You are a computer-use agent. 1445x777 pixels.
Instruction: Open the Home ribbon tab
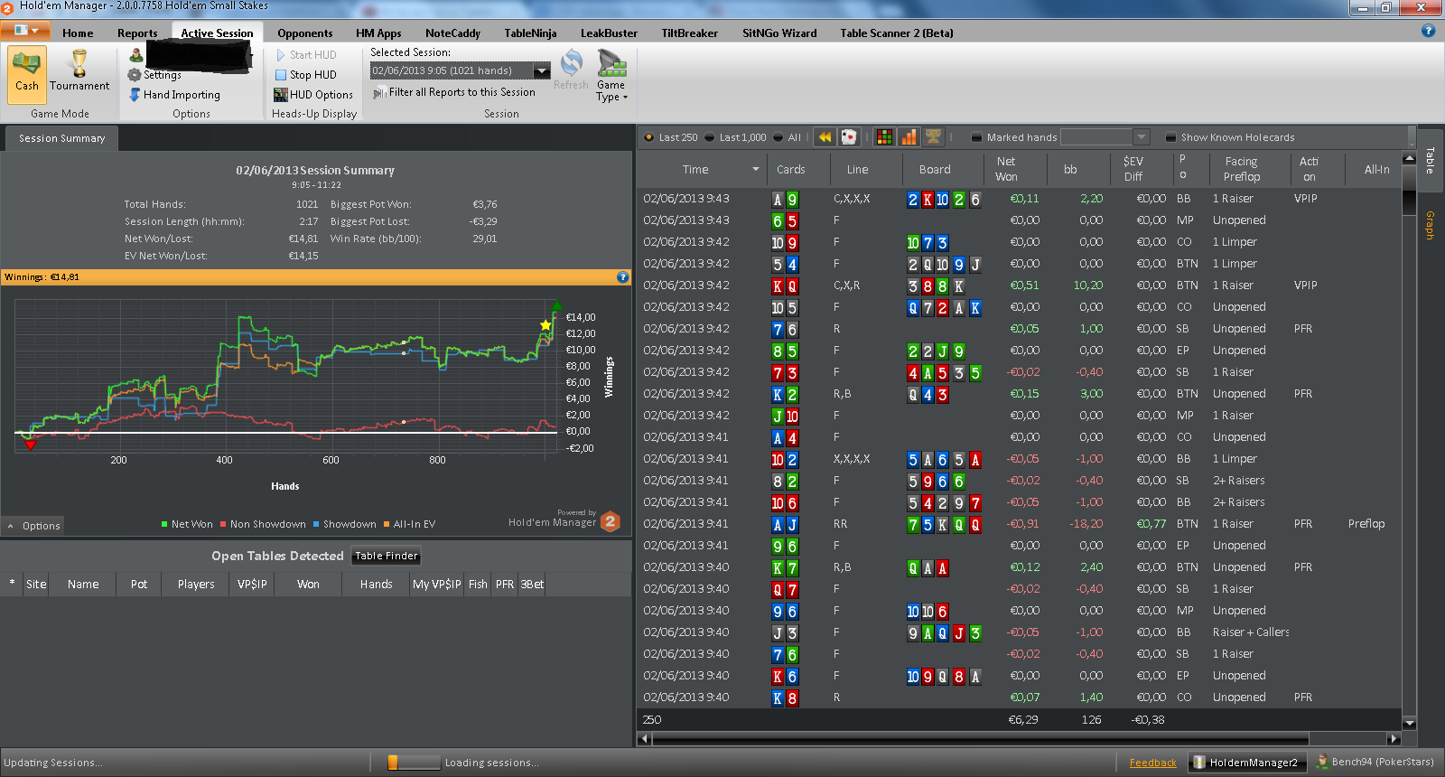click(x=78, y=33)
